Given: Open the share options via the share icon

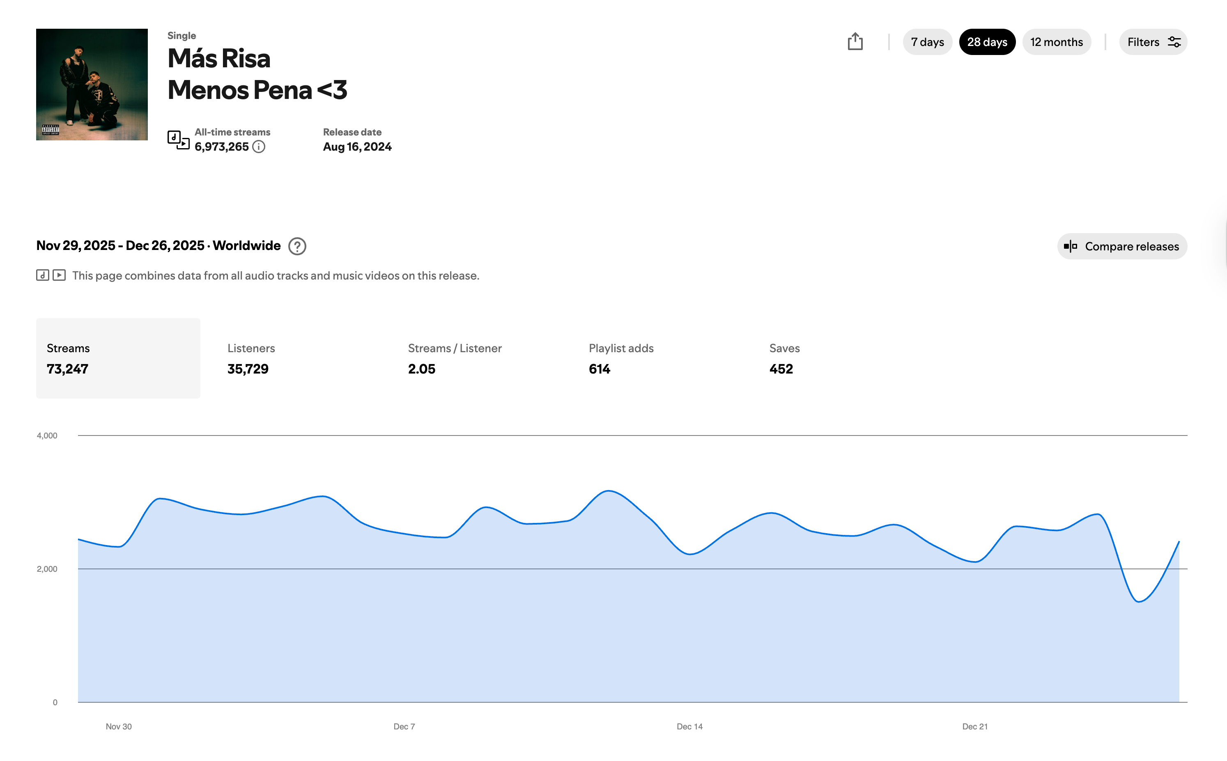Looking at the screenshot, I should point(856,42).
